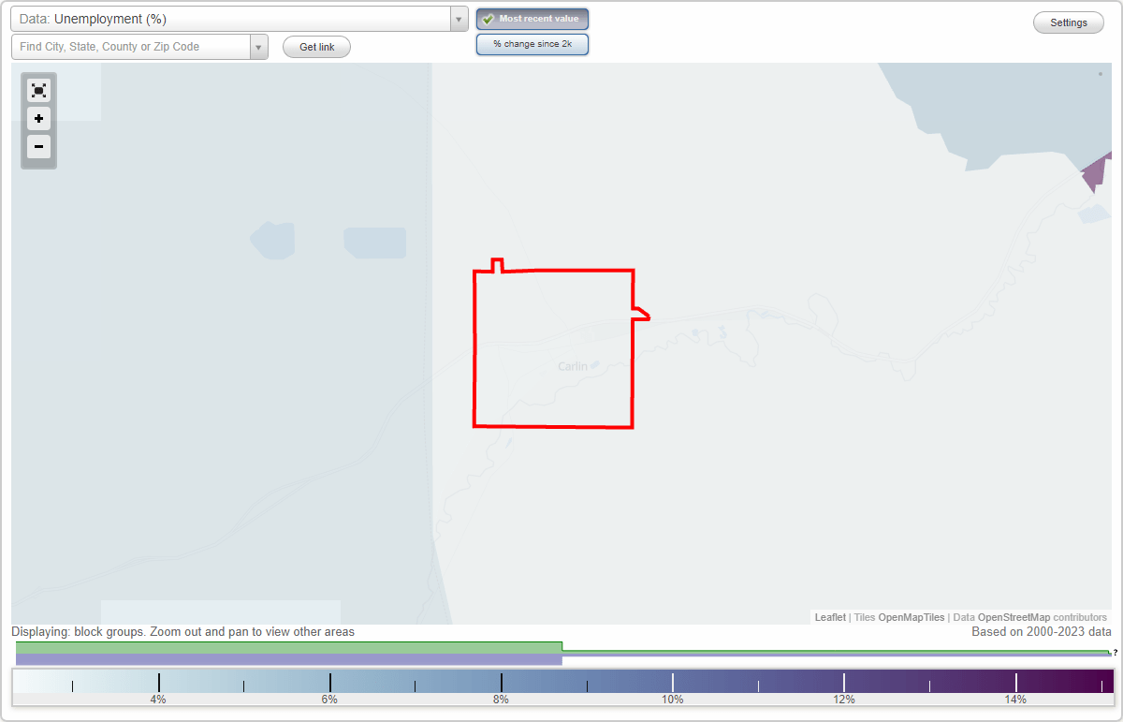Click the purple block group on map
Image resolution: width=1123 pixels, height=722 pixels.
coord(1098,173)
